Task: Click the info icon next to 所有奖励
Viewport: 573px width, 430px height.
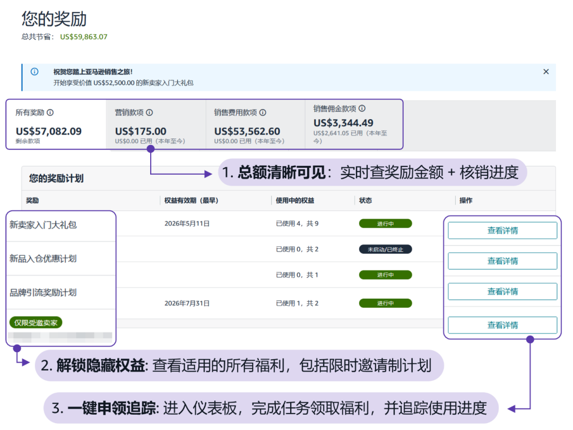Action: coord(50,112)
